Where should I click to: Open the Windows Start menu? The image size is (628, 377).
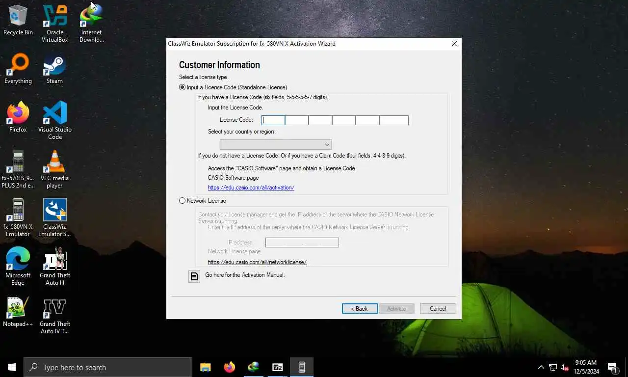pyautogui.click(x=12, y=367)
